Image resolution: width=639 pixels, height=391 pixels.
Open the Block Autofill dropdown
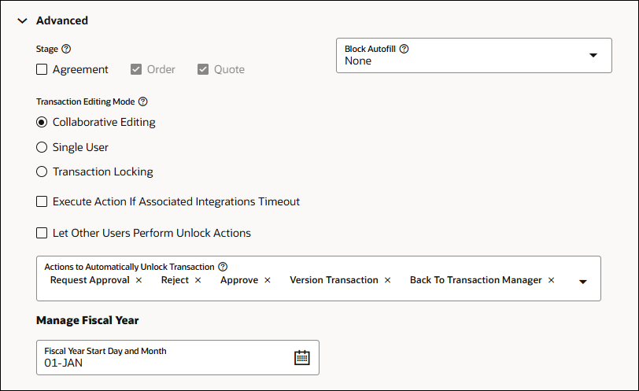[593, 55]
